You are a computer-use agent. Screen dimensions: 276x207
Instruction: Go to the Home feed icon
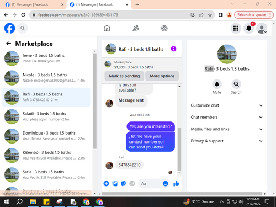pyautogui.click(x=107, y=28)
